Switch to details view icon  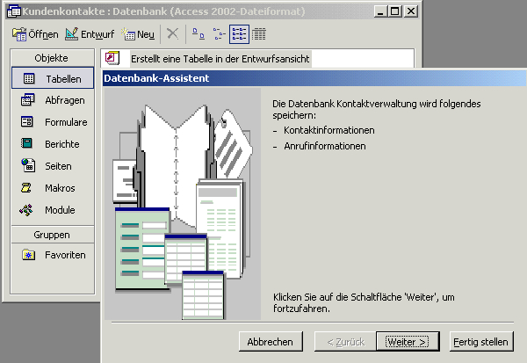259,34
